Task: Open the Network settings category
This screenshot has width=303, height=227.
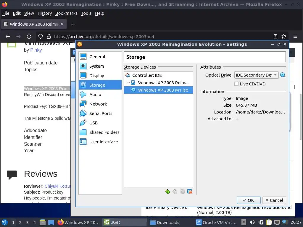Action: pyautogui.click(x=100, y=104)
